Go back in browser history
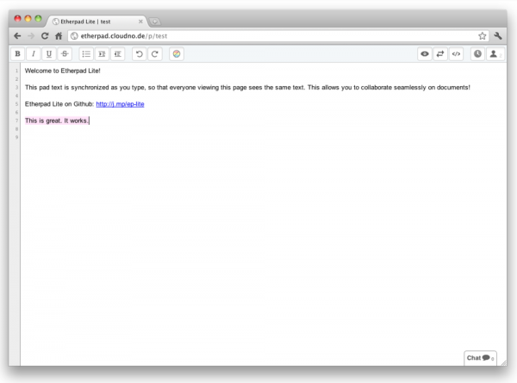Image resolution: width=517 pixels, height=383 pixels. point(17,36)
